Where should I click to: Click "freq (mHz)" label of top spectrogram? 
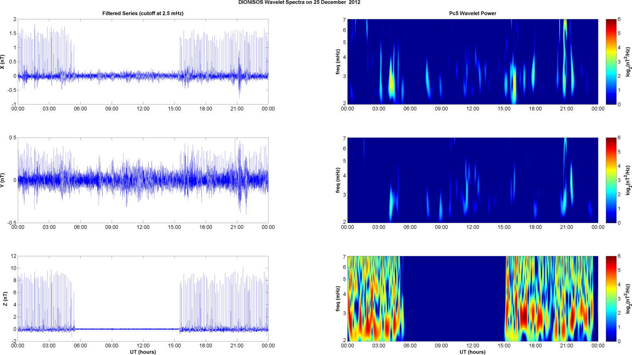(x=338, y=62)
